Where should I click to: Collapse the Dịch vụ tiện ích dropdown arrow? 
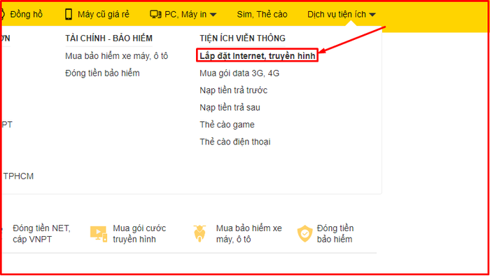tap(372, 15)
